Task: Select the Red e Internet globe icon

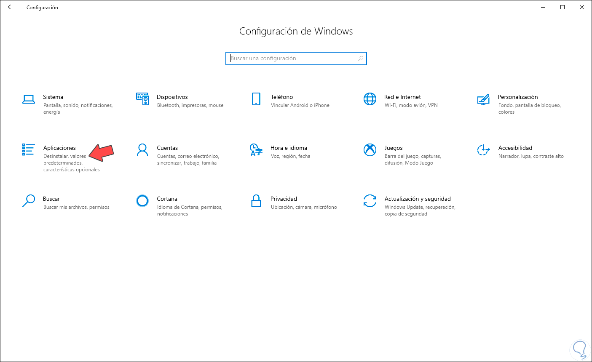Action: click(x=370, y=99)
